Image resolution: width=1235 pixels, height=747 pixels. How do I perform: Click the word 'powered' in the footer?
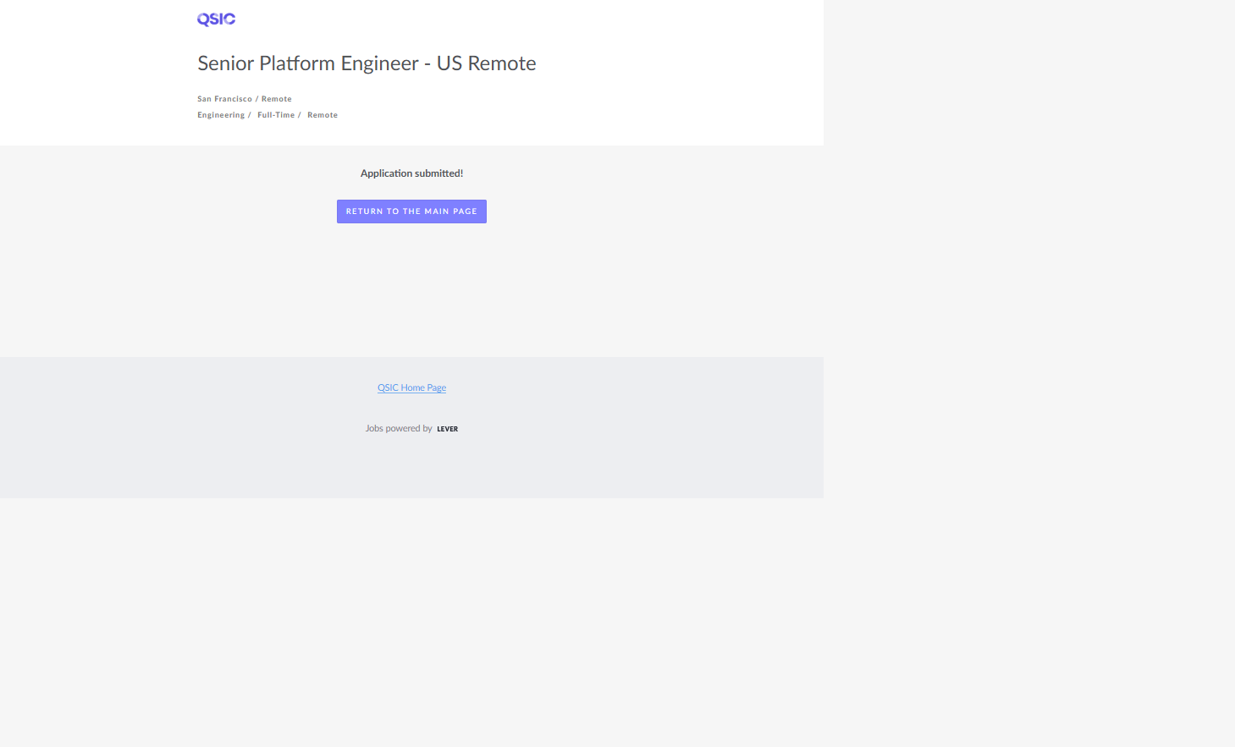403,429
